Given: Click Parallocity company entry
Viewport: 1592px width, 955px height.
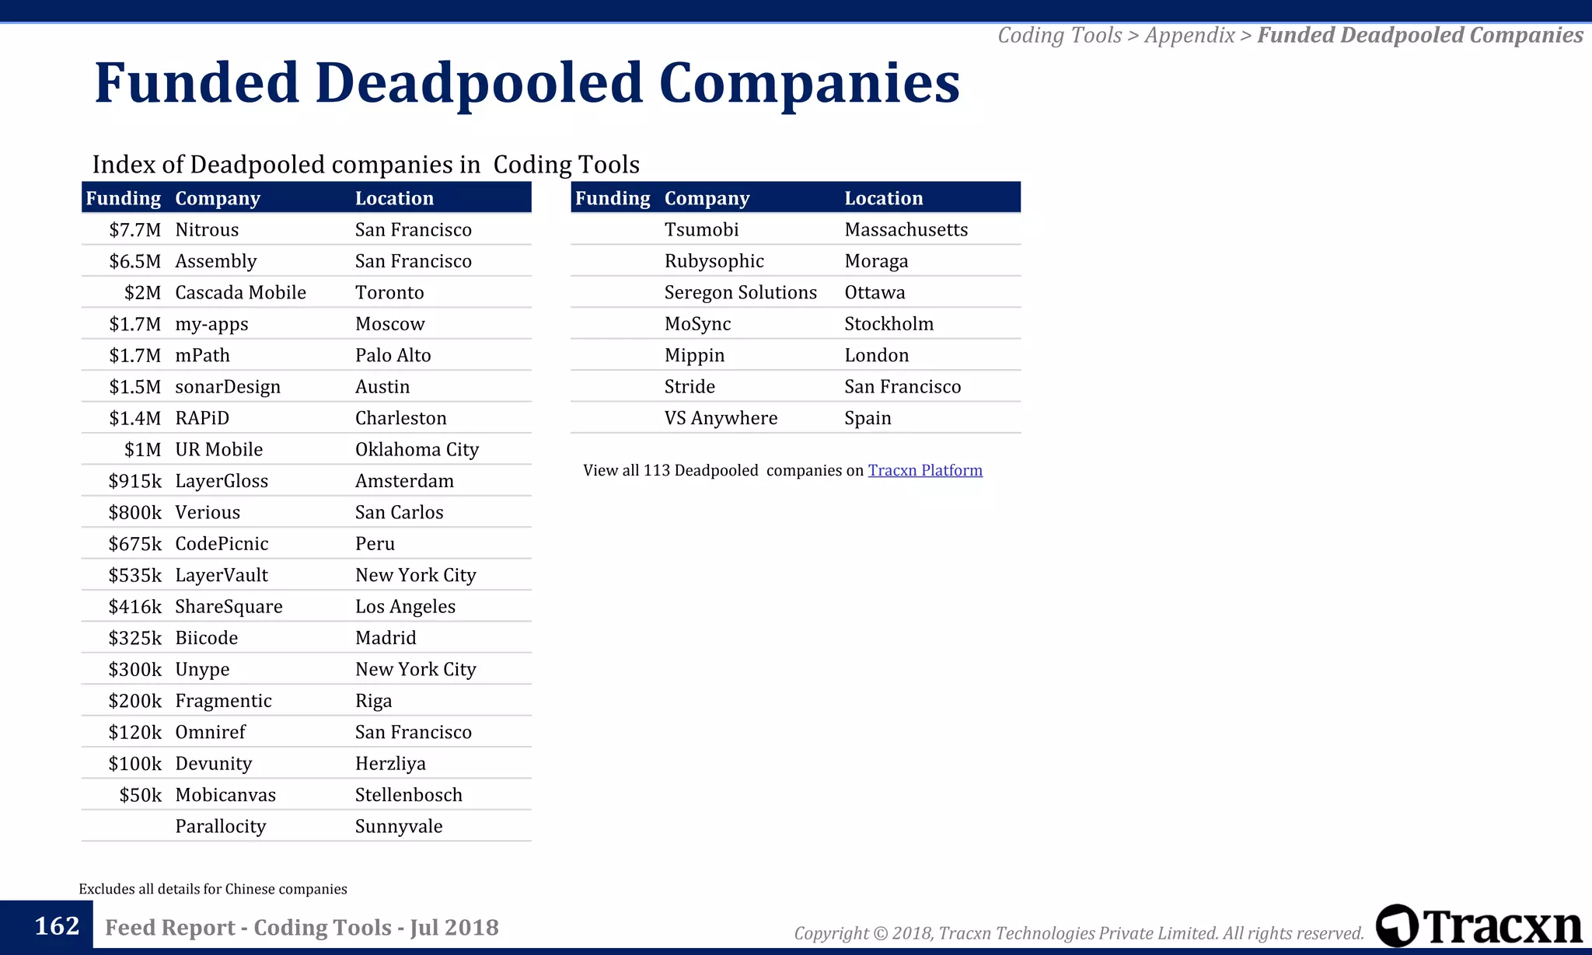Looking at the screenshot, I should pyautogui.click(x=221, y=827).
